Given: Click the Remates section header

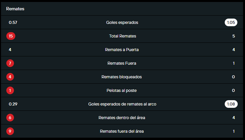Looking at the screenshot, I should click(15, 9).
